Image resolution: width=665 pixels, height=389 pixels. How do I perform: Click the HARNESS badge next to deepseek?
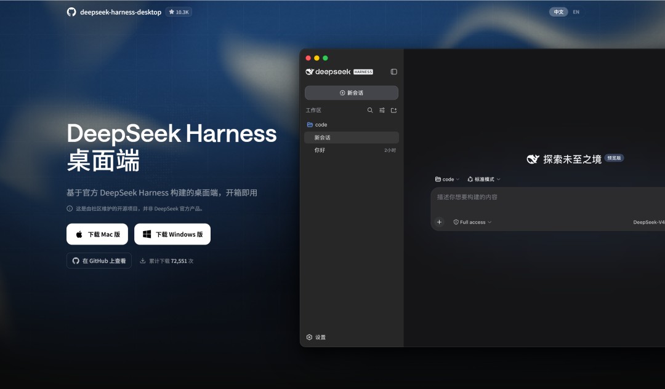tap(363, 72)
